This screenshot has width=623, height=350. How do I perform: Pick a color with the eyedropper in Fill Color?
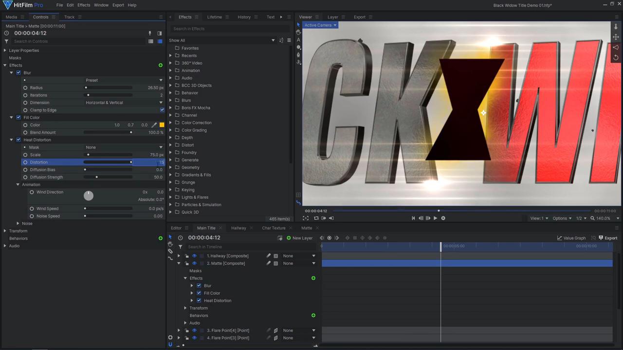(154, 125)
